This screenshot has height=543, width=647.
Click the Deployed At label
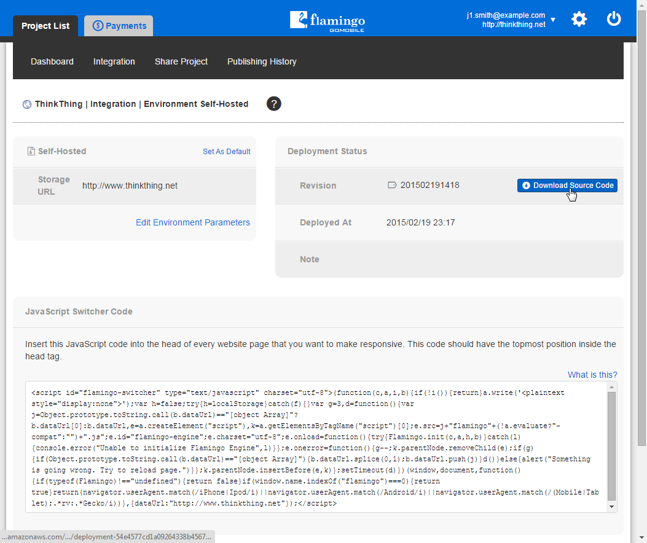tap(326, 222)
